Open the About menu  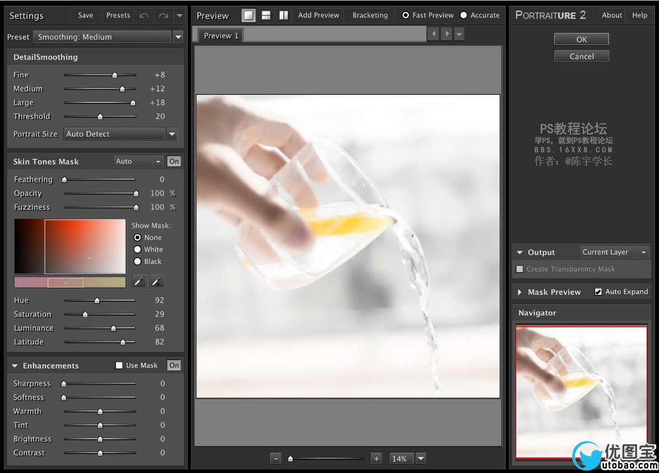[611, 15]
